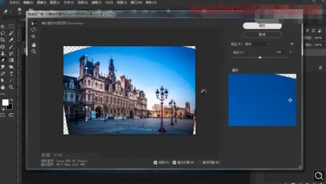Click the 确定 (OK) button

(x=262, y=26)
